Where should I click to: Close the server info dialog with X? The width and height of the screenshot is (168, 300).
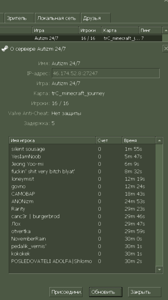pos(166,48)
